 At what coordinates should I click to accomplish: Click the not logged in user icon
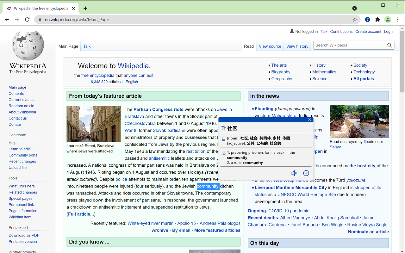click(x=292, y=31)
